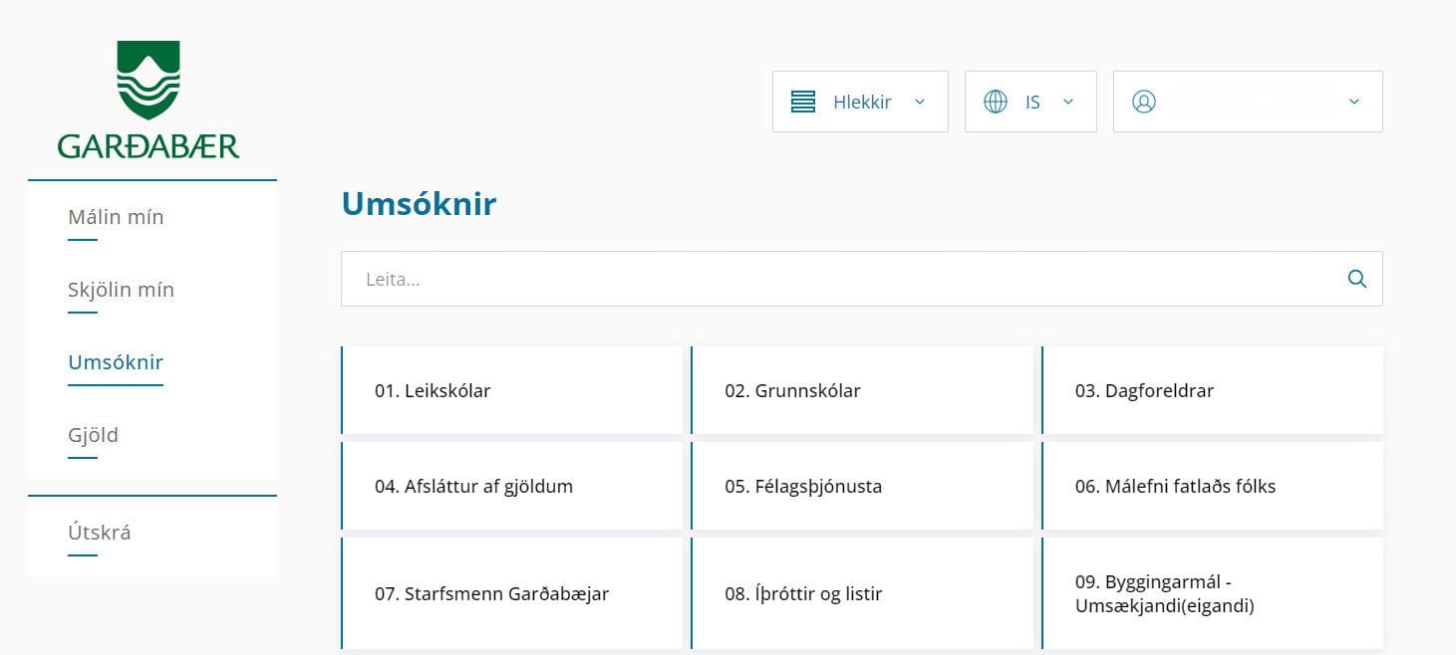Click the user profile icon

click(1144, 102)
